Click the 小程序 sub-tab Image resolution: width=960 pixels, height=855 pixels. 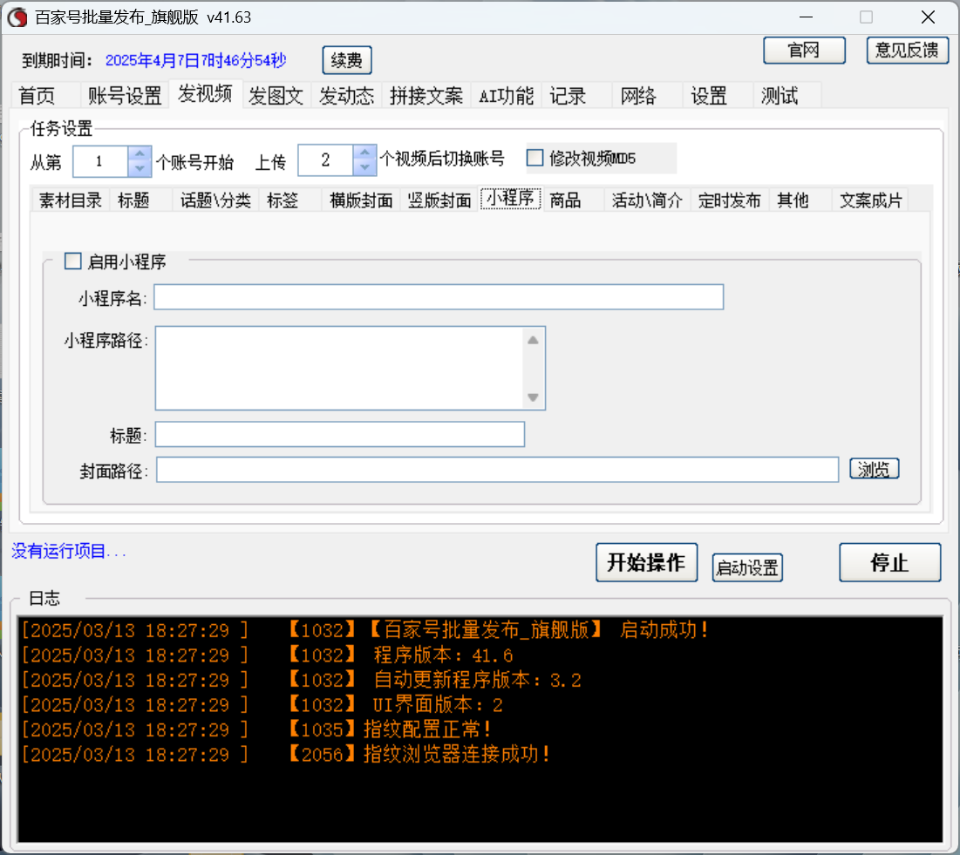click(511, 199)
